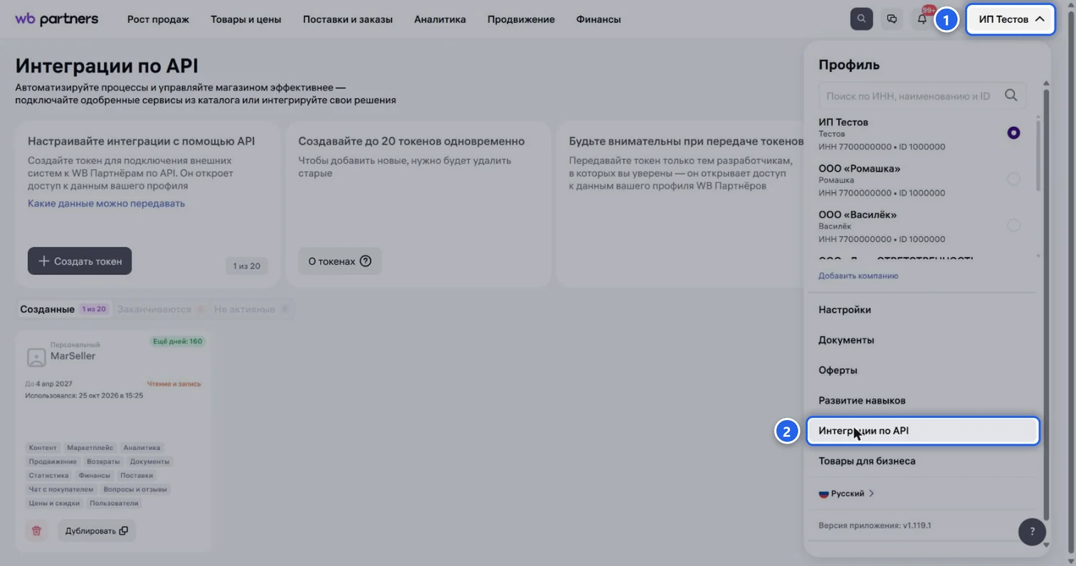
Task: Click the Ещё дней: 160 badge
Action: pyautogui.click(x=177, y=341)
